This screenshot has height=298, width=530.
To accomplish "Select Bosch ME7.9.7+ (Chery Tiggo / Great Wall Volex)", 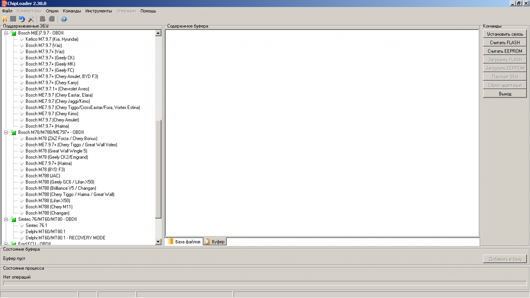I will (x=71, y=145).
